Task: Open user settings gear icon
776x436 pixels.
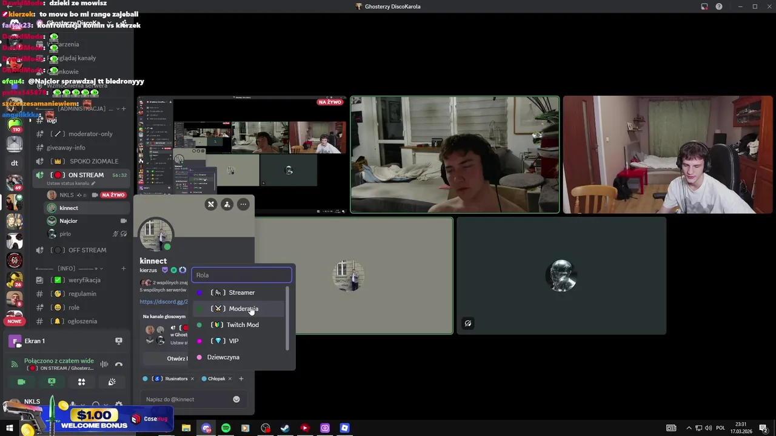Action: coord(119,404)
